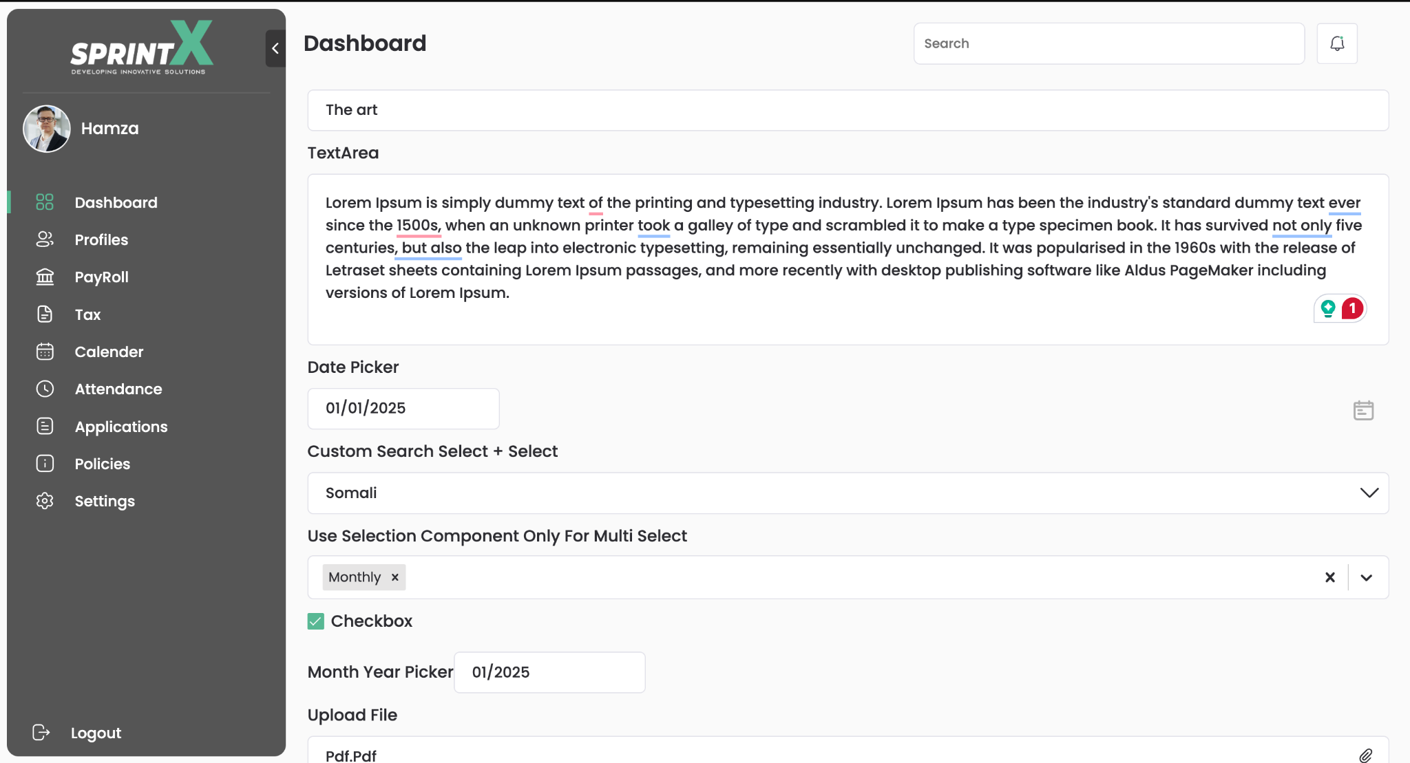The image size is (1410, 763).
Task: Open the Calender menu item
Action: (109, 352)
